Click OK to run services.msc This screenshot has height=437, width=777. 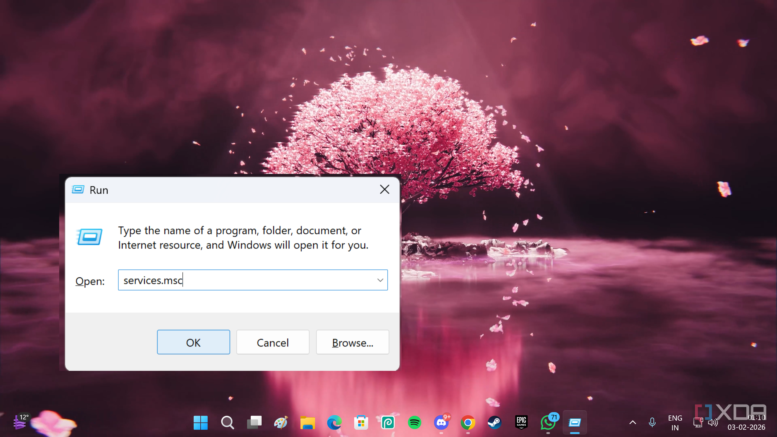point(193,342)
